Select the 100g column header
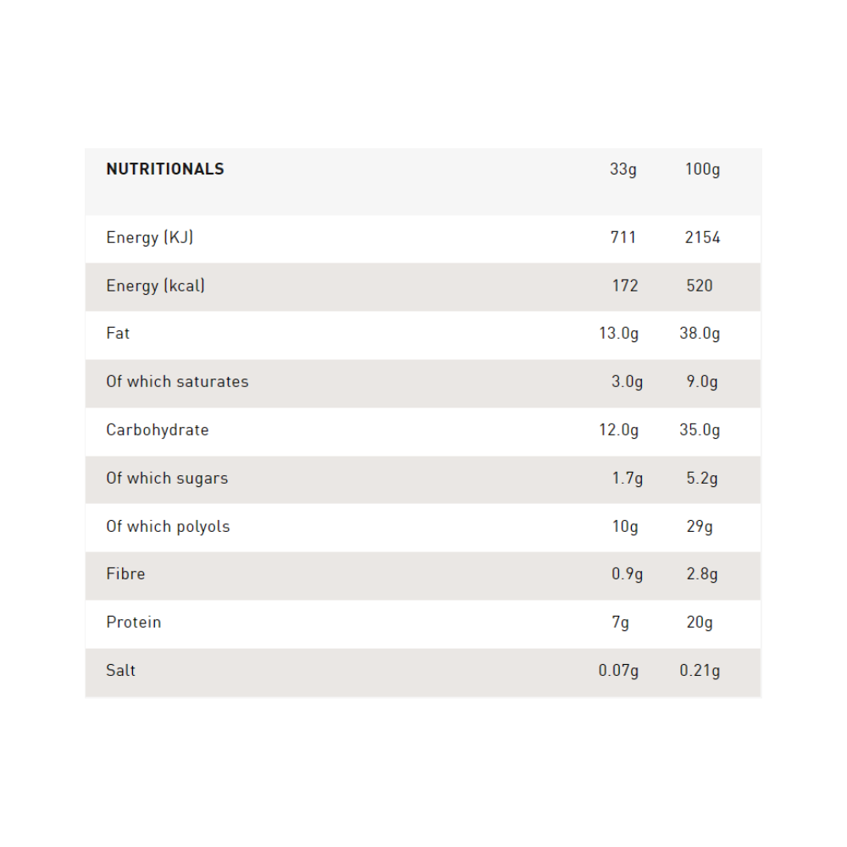 pos(702,169)
